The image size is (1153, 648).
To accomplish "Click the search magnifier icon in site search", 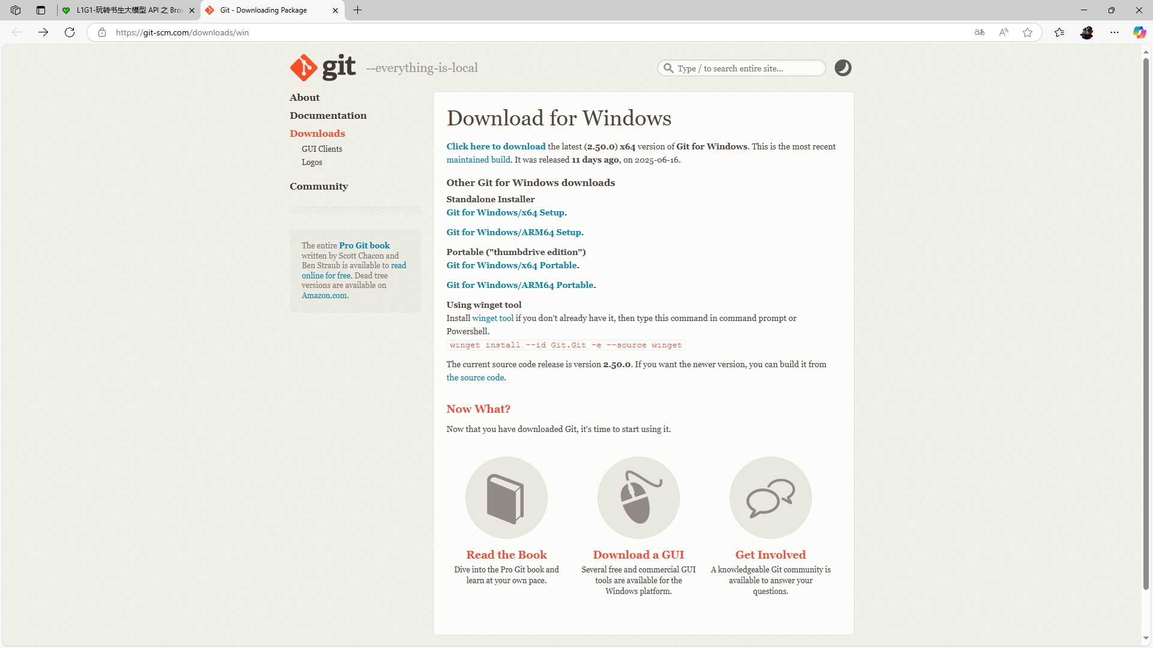I will [668, 68].
